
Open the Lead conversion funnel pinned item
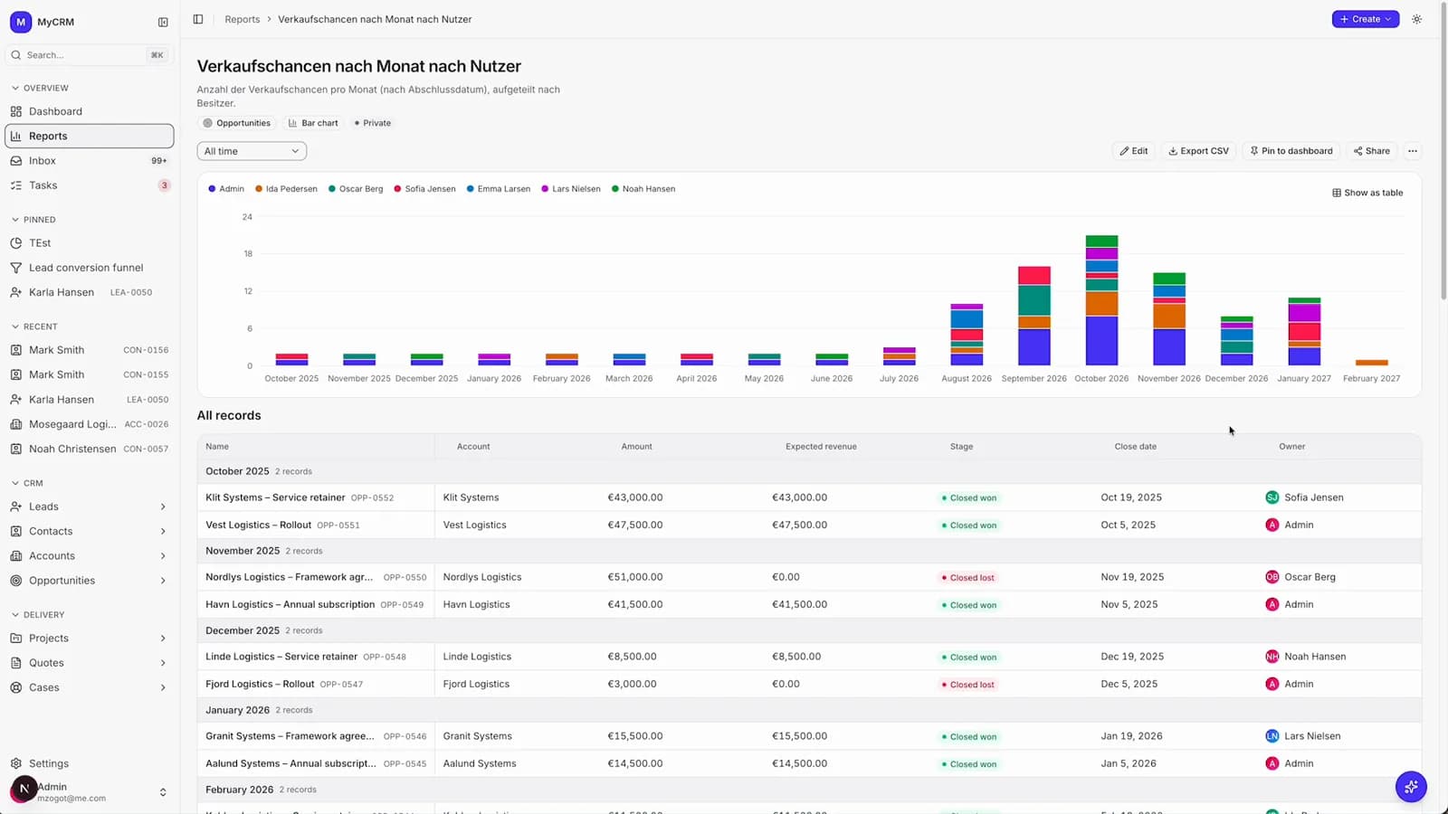[90, 268]
